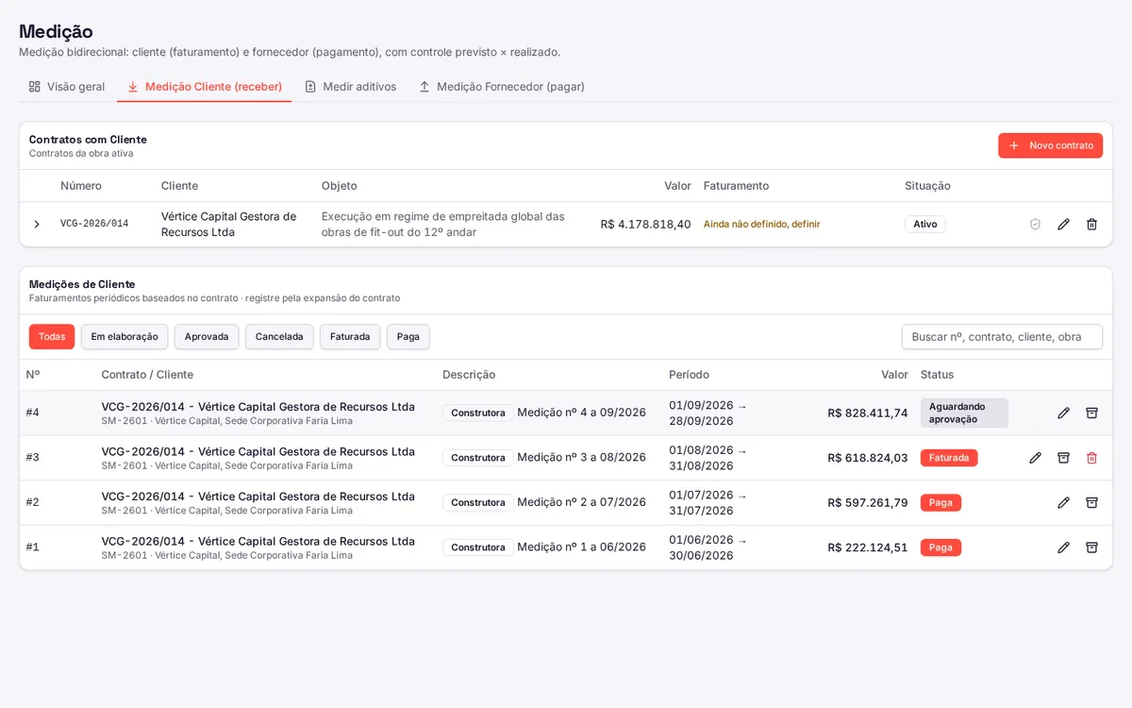
Task: Filter measurements by Em elaboração
Action: coord(125,337)
